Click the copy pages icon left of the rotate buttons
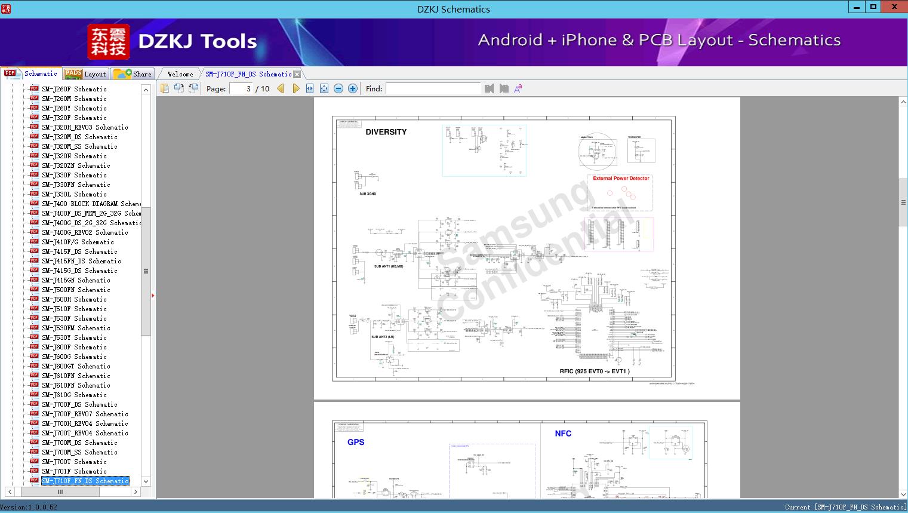This screenshot has height=513, width=908. click(165, 88)
